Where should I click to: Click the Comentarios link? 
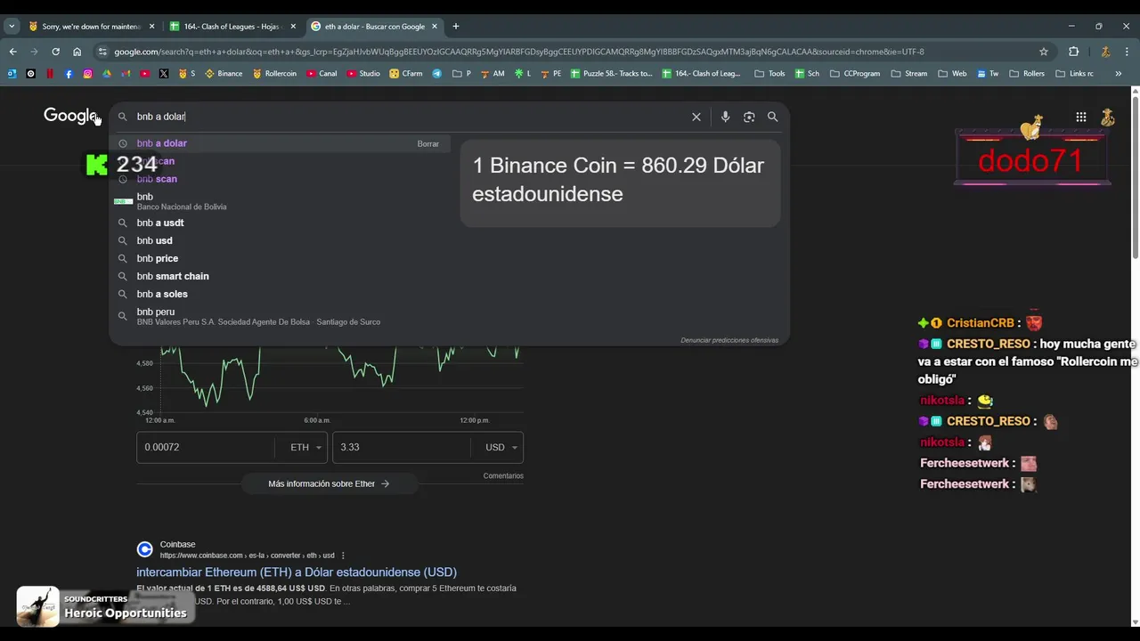coord(503,476)
